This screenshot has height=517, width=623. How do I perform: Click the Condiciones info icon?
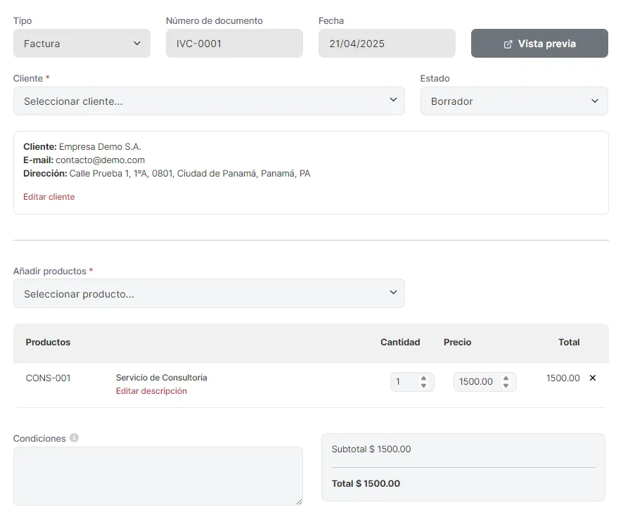click(74, 438)
